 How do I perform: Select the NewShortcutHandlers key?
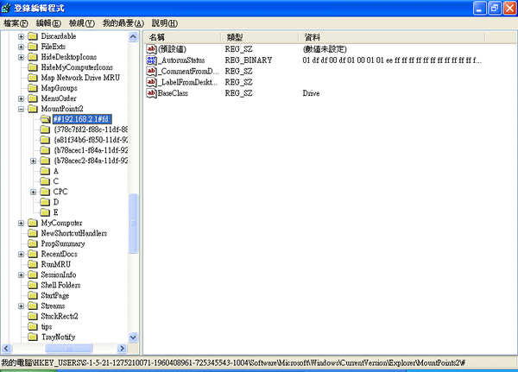[x=74, y=233]
